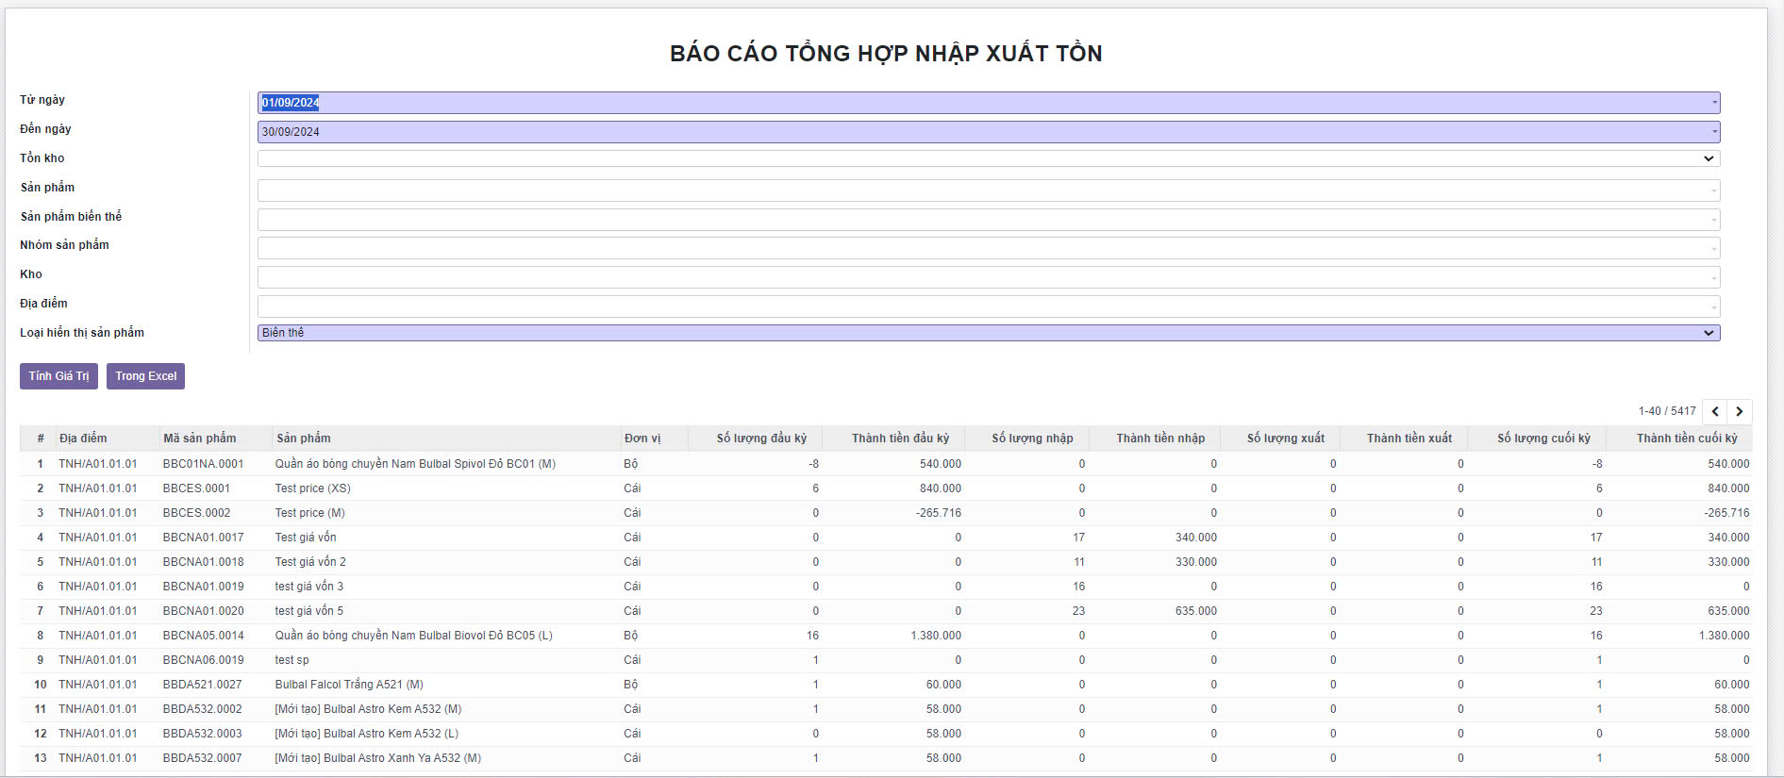Viewport: 1784px width, 778px height.
Task: Open the 'Test giá vốn 2' product row
Action: (x=310, y=562)
